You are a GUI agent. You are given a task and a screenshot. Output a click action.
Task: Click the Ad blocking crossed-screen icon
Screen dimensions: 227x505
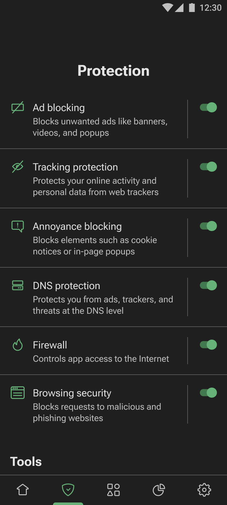(x=18, y=107)
